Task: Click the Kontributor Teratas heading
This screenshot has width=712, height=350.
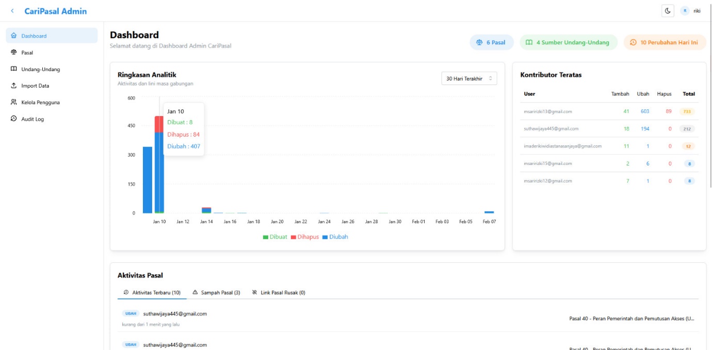Action: pyautogui.click(x=551, y=75)
